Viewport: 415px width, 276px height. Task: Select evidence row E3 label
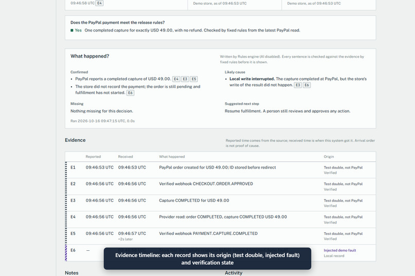[x=73, y=200]
